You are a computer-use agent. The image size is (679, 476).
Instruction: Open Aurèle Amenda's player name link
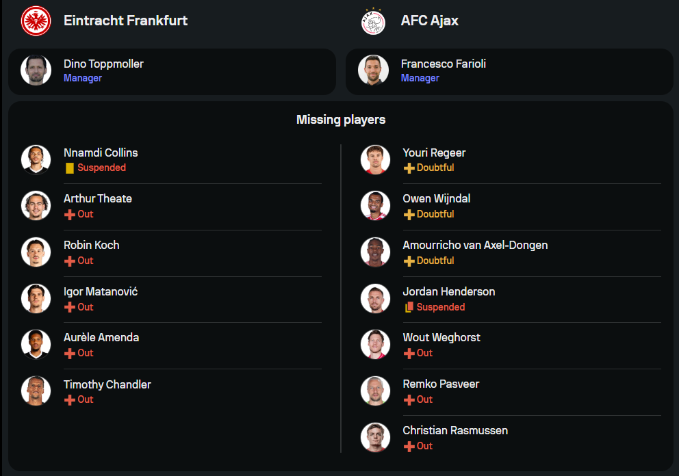[101, 337]
